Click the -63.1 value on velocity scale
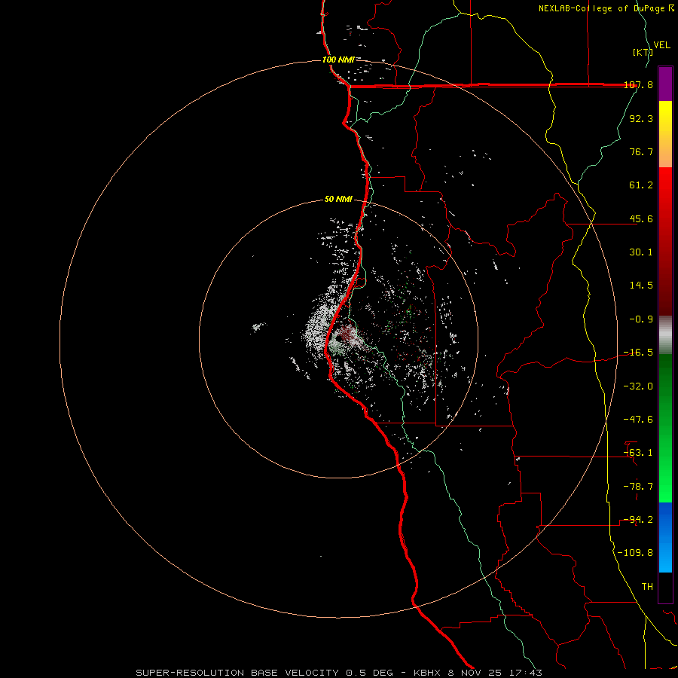 click(x=638, y=453)
